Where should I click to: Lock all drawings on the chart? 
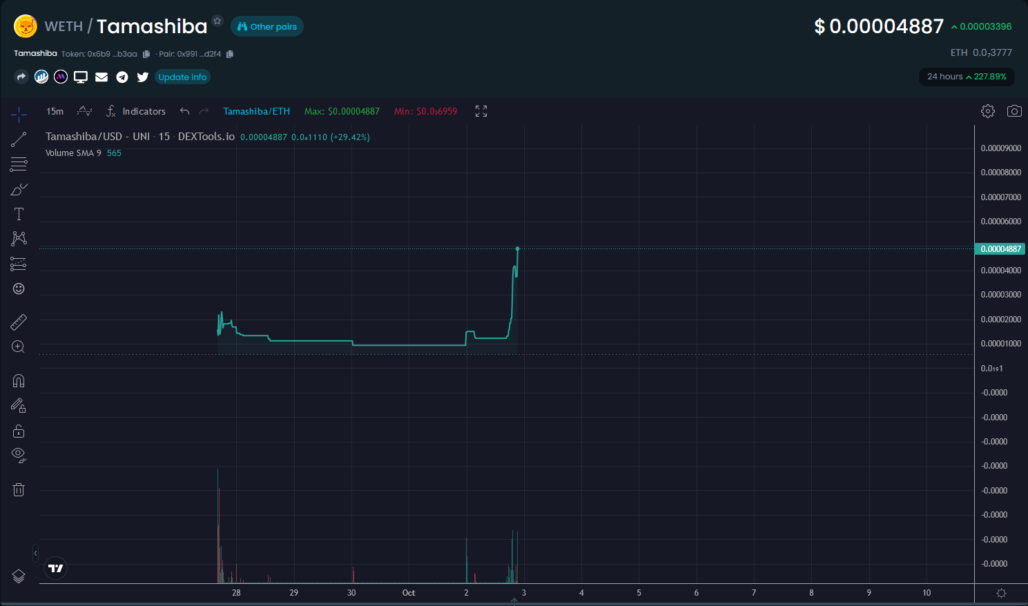coord(18,430)
